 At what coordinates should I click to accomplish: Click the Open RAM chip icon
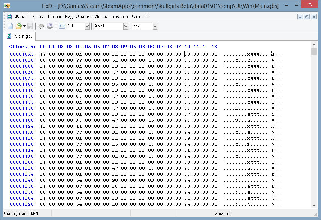pos(41,26)
